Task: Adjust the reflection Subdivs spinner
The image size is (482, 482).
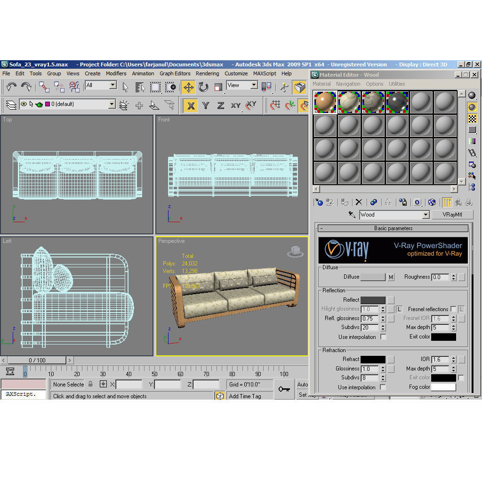Action: click(x=383, y=328)
